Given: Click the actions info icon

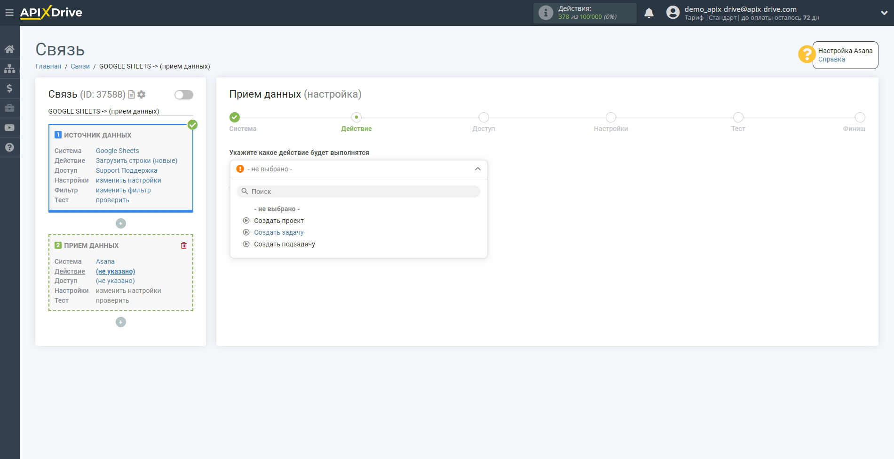Looking at the screenshot, I should point(546,13).
